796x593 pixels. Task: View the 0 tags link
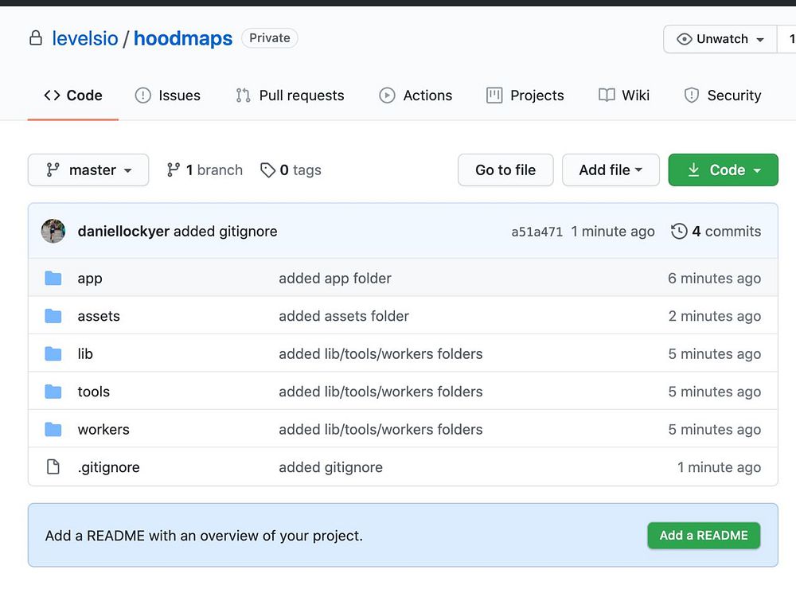(291, 170)
